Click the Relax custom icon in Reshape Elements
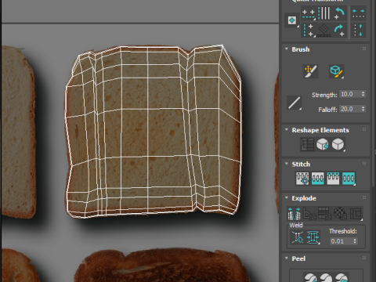The width and height of the screenshot is (376, 282). click(x=338, y=144)
